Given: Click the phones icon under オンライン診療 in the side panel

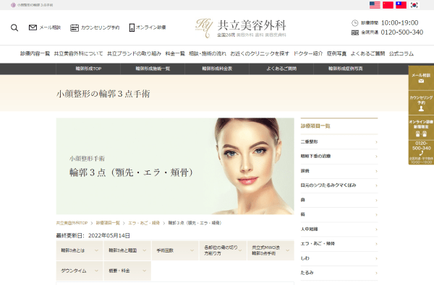Looking at the screenshot, I should (x=421, y=134).
